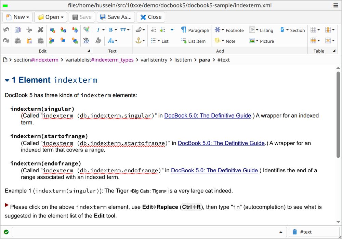Click the green validity status icon in status bar

pos(6,232)
